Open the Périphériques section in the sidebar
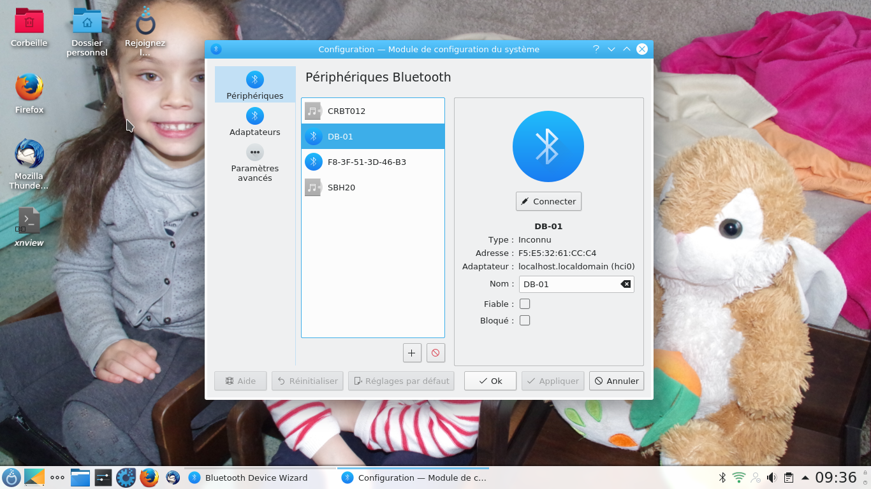Image resolution: width=871 pixels, height=489 pixels. [x=255, y=85]
